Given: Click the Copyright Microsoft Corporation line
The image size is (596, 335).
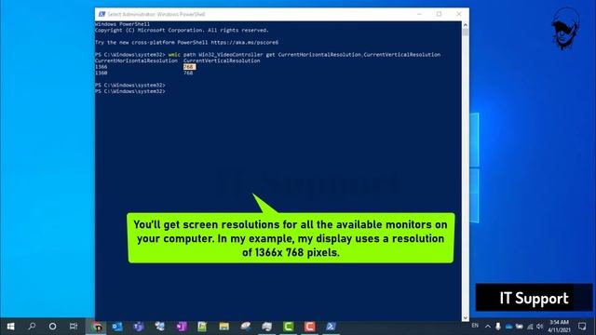Looking at the screenshot, I should [182, 31].
